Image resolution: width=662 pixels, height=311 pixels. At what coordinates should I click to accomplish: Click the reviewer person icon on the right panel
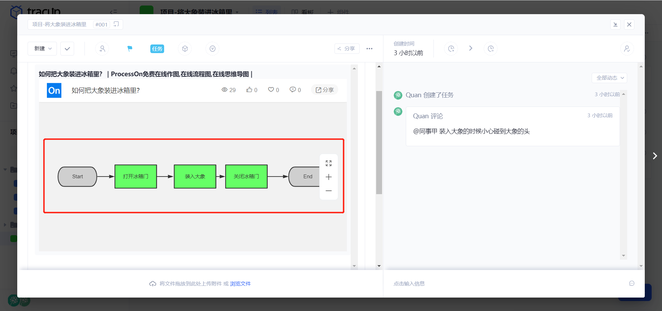627,49
